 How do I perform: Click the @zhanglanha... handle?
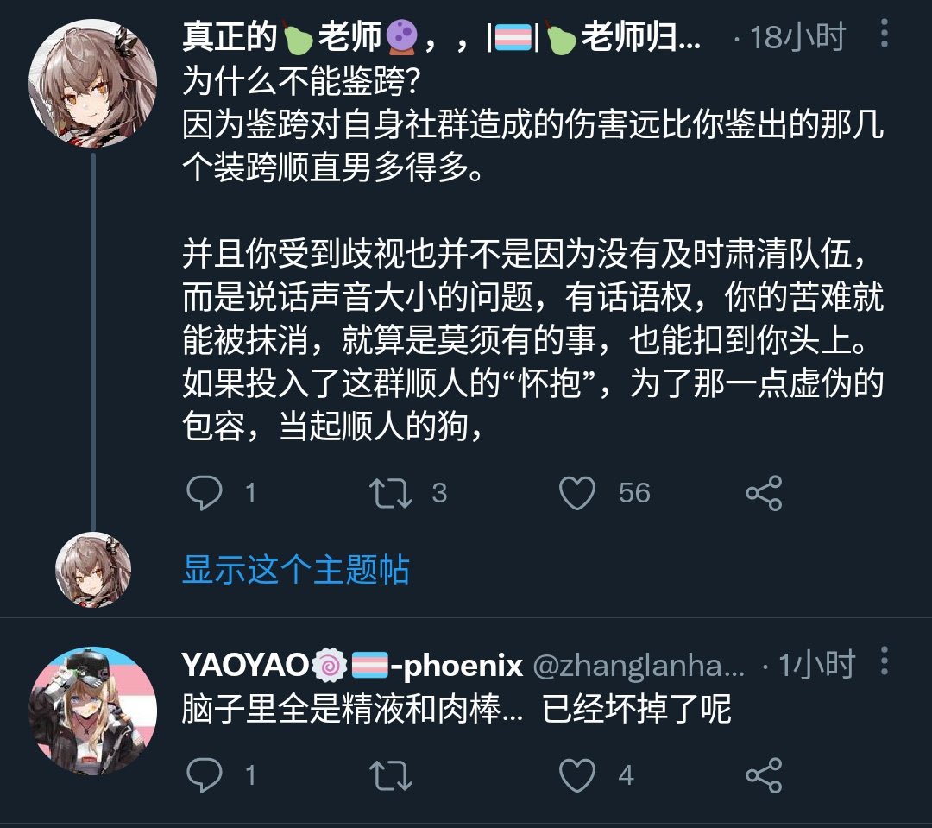point(639,666)
